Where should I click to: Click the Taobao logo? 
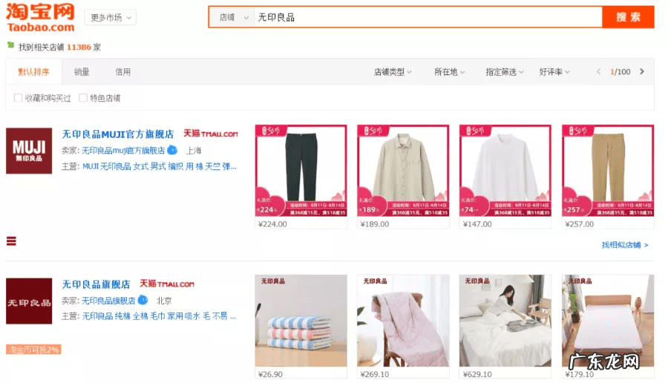[40, 18]
